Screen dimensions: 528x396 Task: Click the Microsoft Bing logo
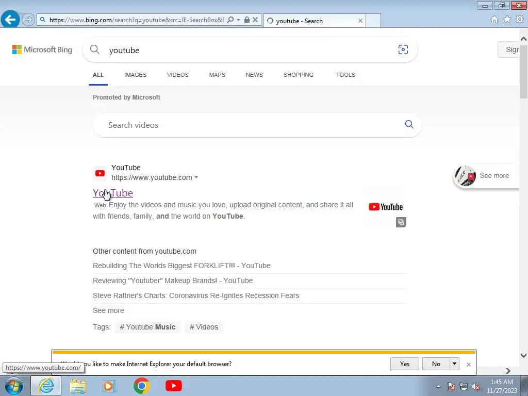[42, 50]
